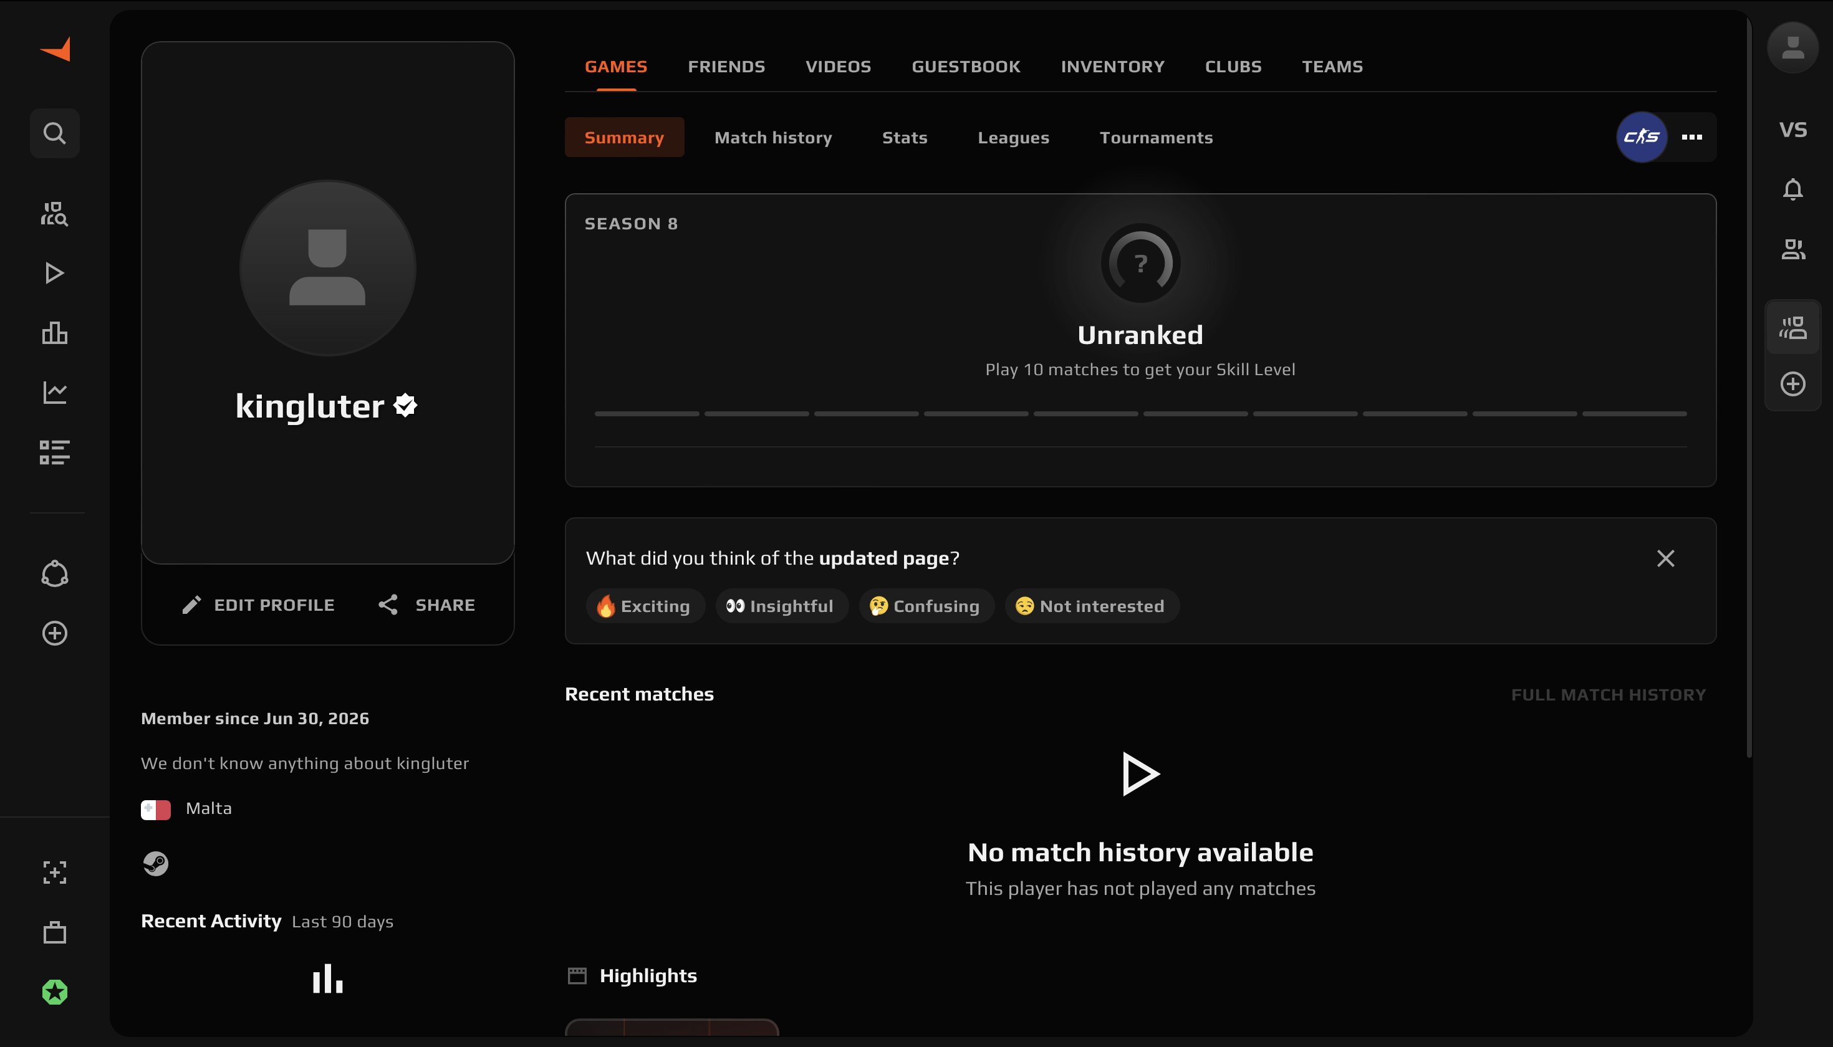The image size is (1833, 1047).
Task: Click the green star badge icon
Action: [x=55, y=992]
